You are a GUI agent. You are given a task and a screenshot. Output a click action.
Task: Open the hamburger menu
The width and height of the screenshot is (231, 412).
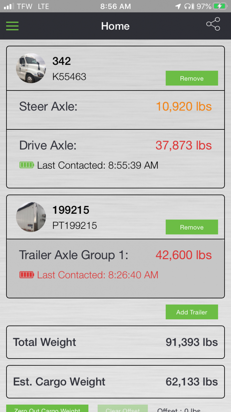tap(12, 26)
